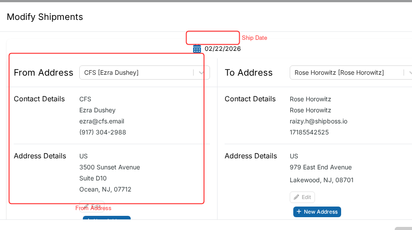
Task: Click the Modify Shipments heading
Action: [x=45, y=17]
